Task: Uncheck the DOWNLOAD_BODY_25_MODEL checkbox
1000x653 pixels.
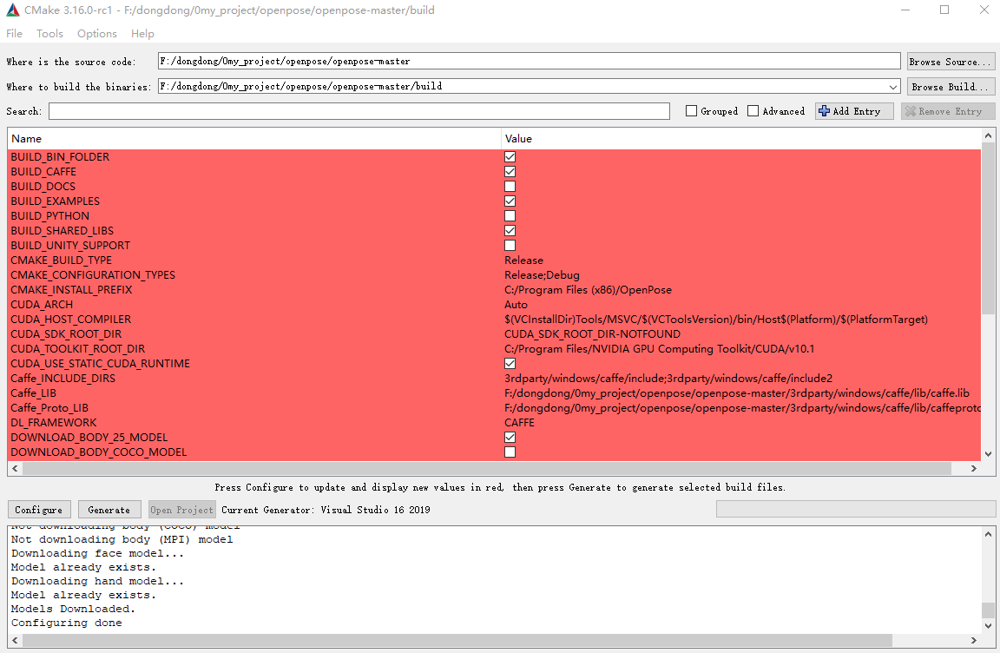Action: (510, 438)
